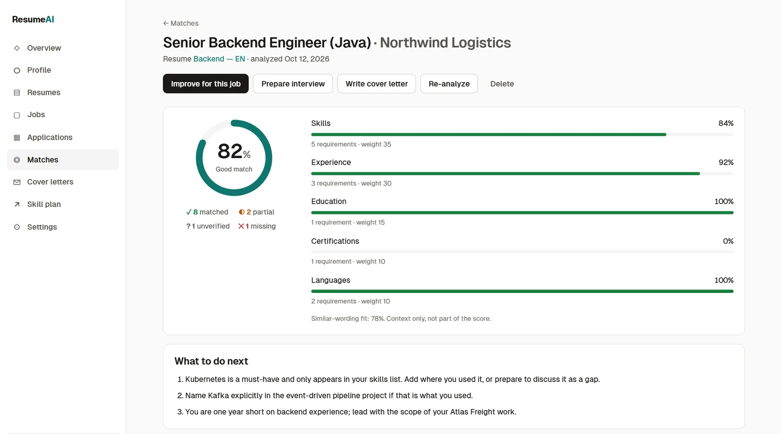
Task: Click the Languages progress bar
Action: (522, 291)
